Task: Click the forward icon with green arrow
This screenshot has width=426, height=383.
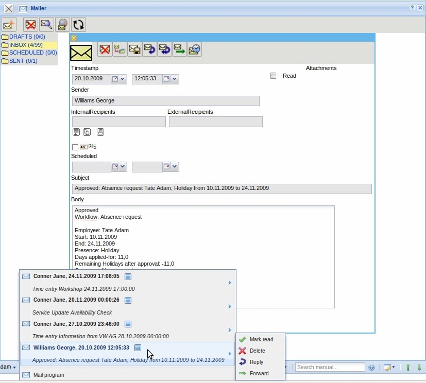Action: click(x=179, y=49)
